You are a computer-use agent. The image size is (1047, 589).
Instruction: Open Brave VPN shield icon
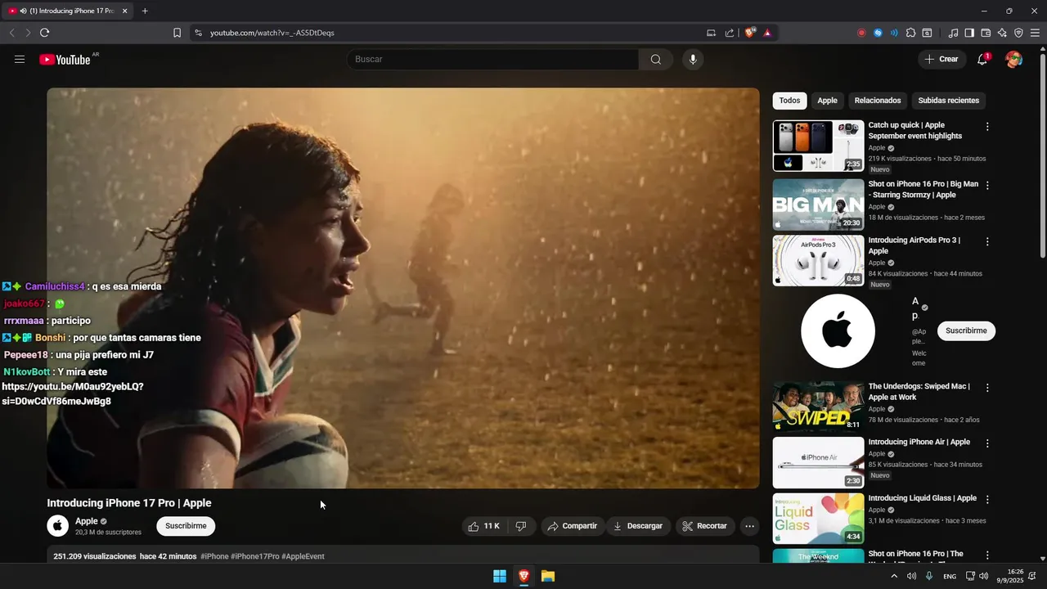pos(1018,33)
